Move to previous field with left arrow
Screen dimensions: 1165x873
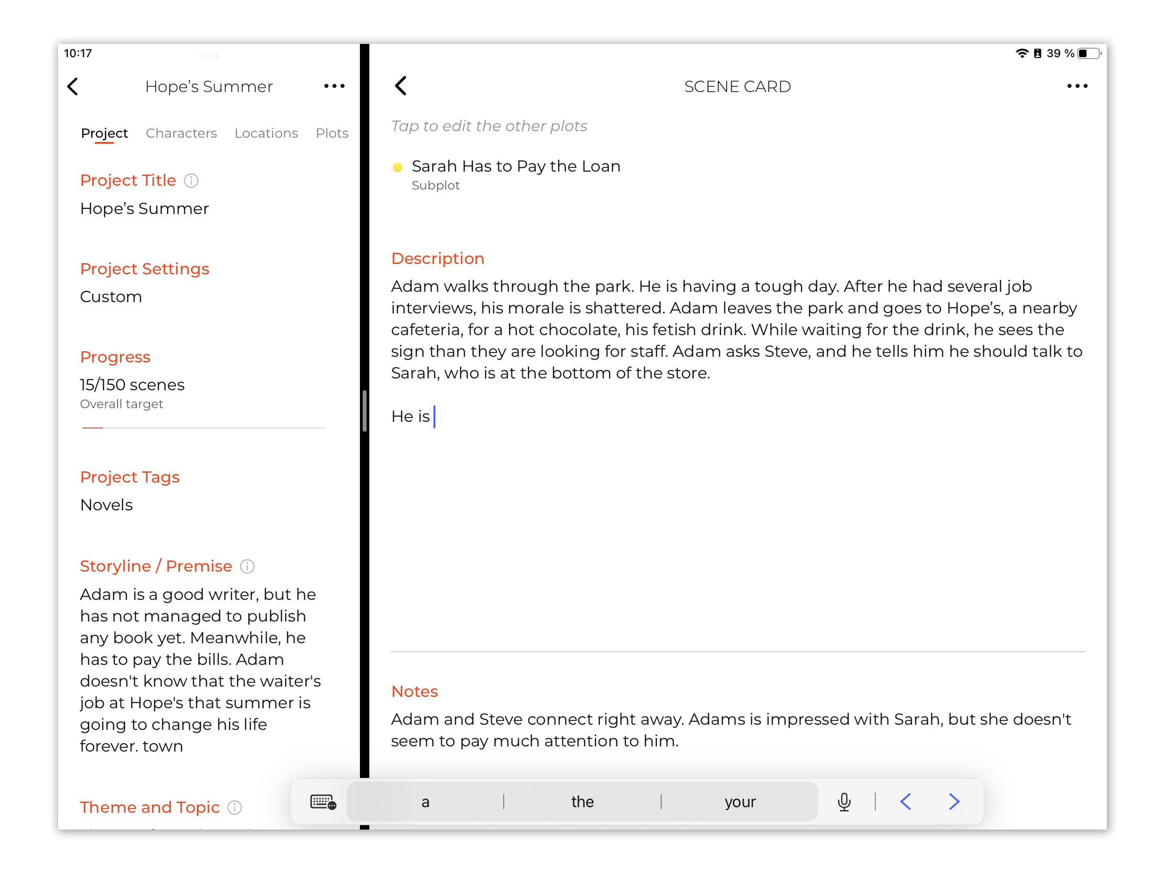click(x=905, y=801)
